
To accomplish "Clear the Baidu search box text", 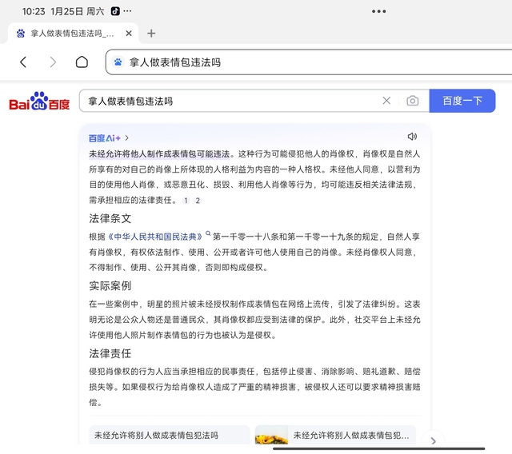I will coord(386,101).
